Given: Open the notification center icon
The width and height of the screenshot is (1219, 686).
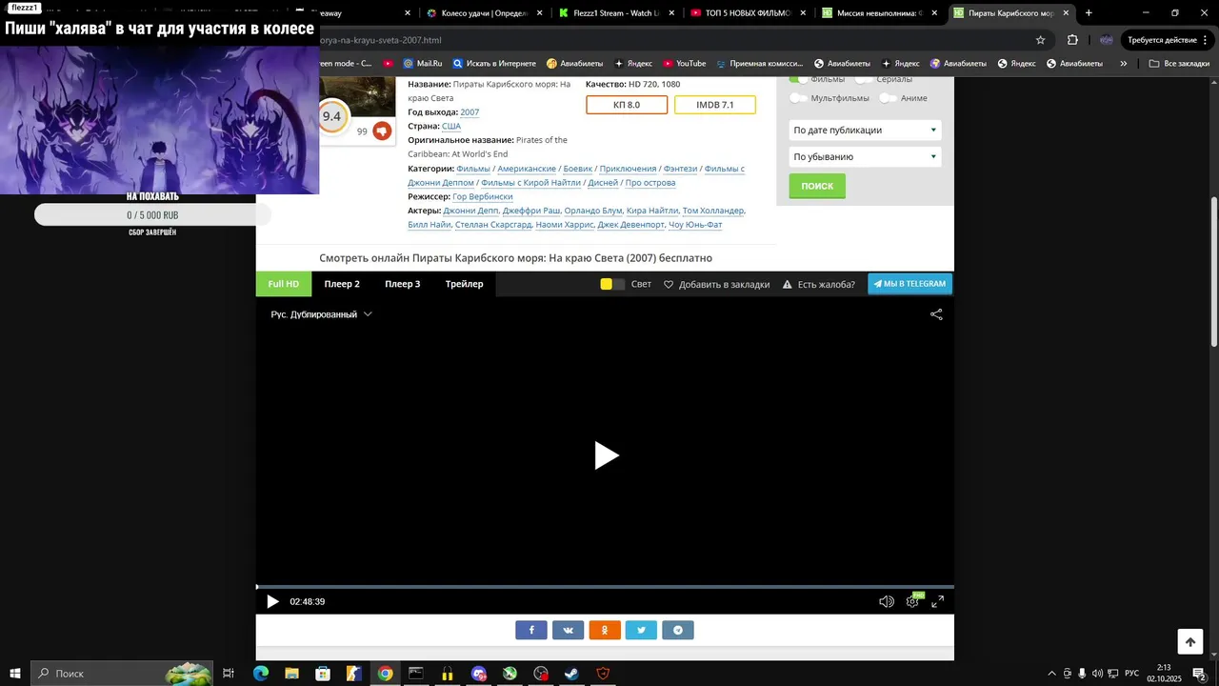Looking at the screenshot, I should (1200, 674).
